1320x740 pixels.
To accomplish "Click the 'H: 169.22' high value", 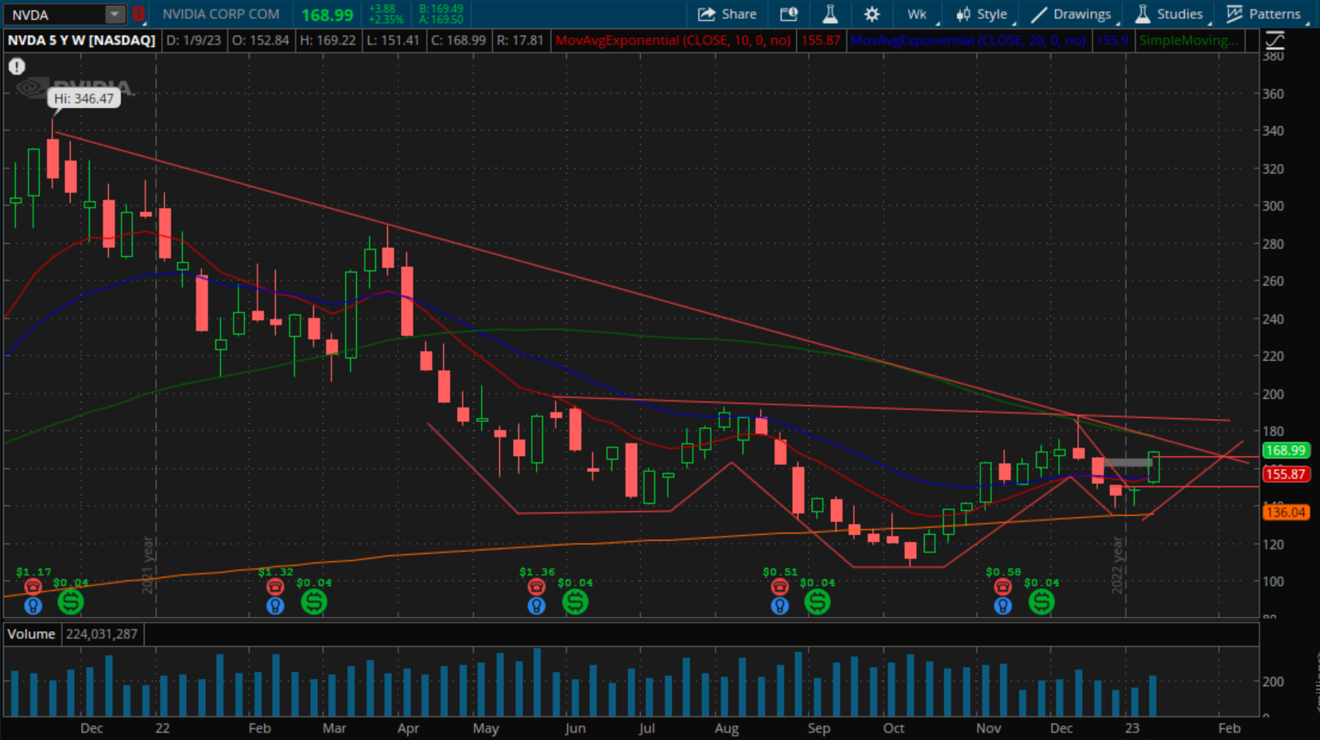I will pyautogui.click(x=328, y=41).
